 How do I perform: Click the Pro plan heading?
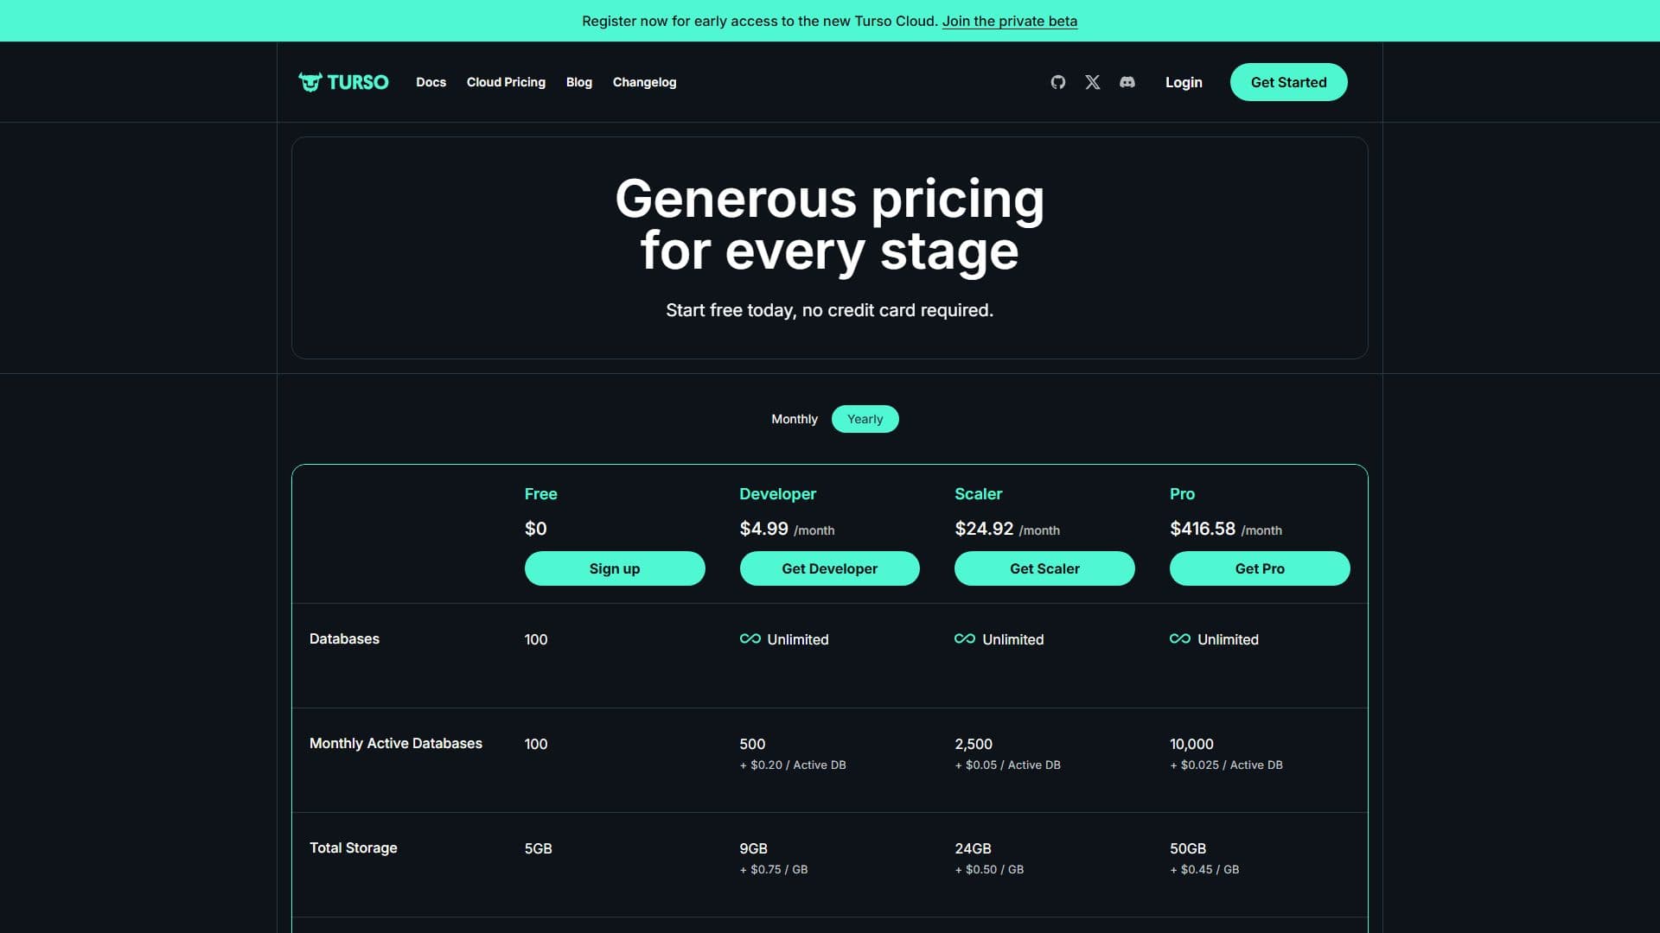(1182, 494)
